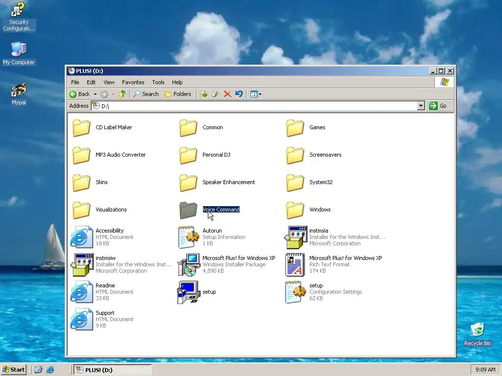Select the My Computer desktop icon
Image resolution: width=502 pixels, height=376 pixels.
coord(19,54)
